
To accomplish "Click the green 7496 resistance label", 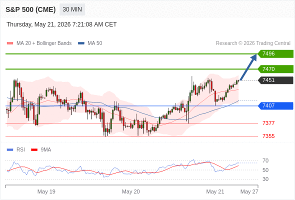I will [275, 54].
